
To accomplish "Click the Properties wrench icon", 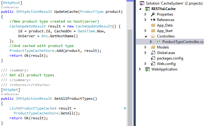I will (153, 14).
